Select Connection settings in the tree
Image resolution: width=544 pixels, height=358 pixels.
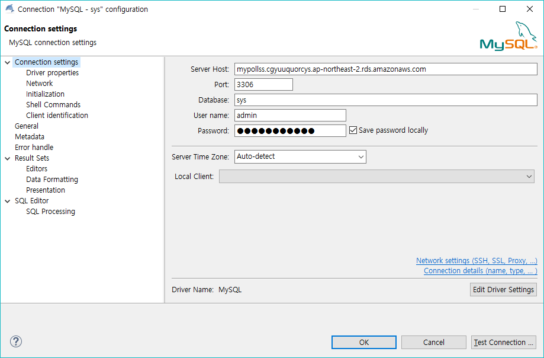[47, 62]
